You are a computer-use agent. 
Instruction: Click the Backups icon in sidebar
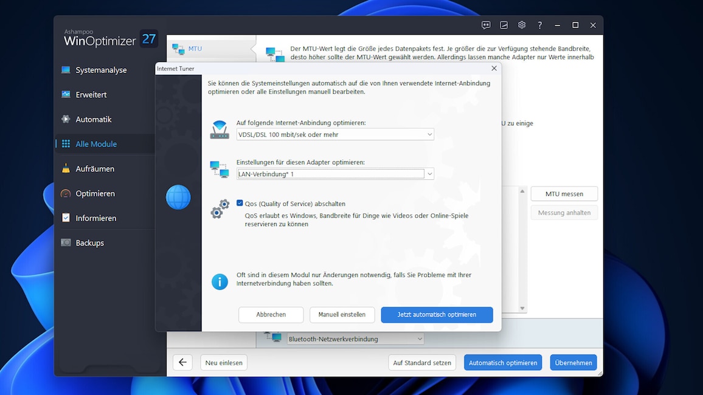pos(66,242)
